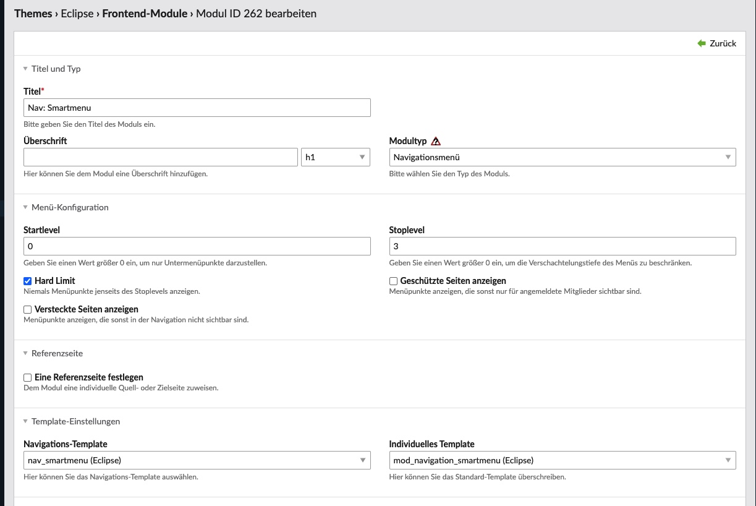Viewport: 756px width, 506px height.
Task: Click the Stoplevel input field
Action: point(562,246)
